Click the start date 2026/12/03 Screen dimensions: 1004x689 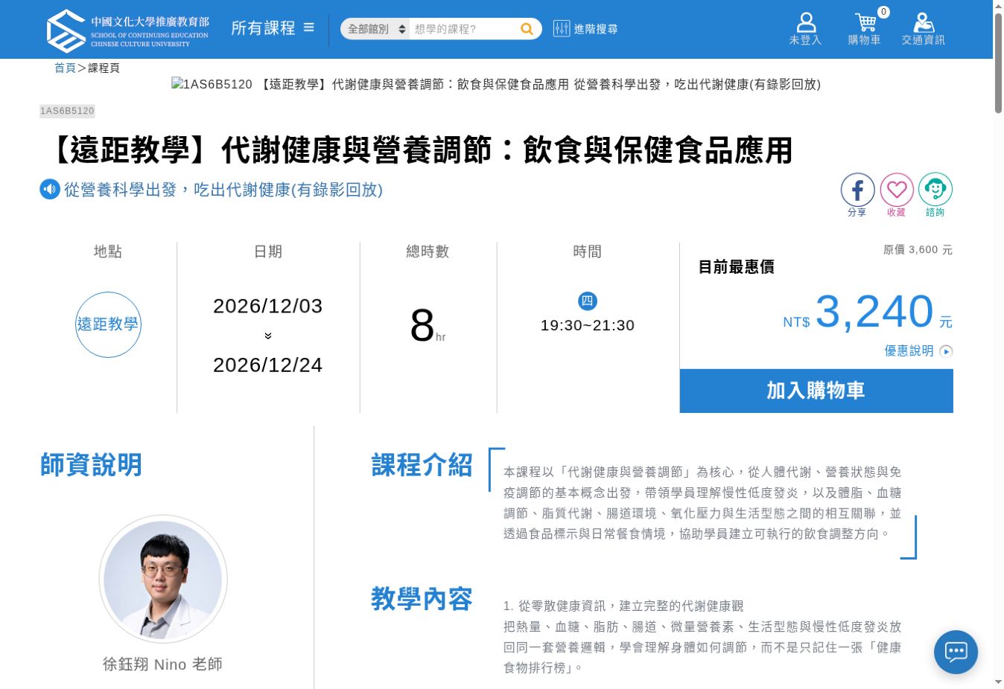pos(268,306)
